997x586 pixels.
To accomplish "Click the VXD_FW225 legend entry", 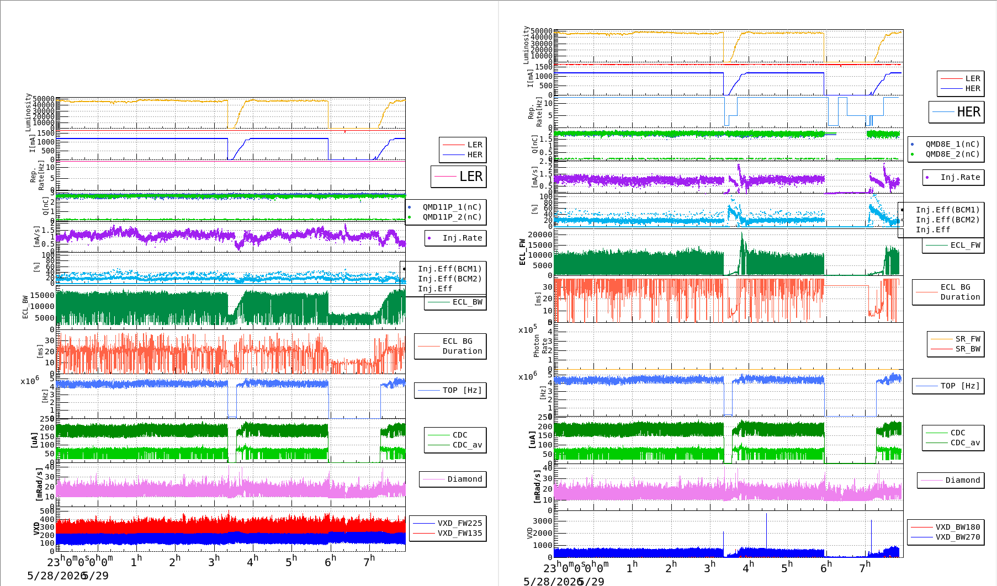I will [448, 524].
